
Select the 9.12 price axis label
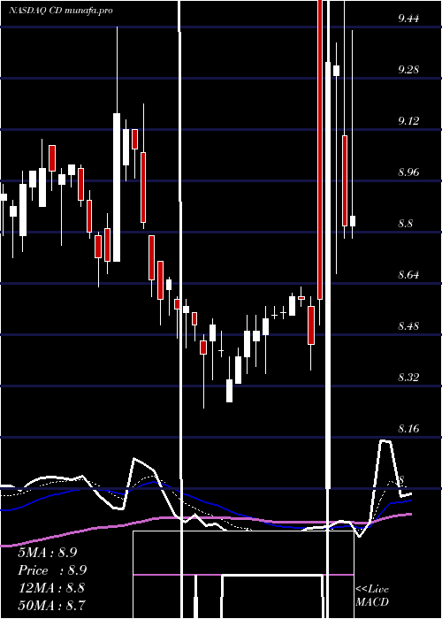click(x=408, y=121)
